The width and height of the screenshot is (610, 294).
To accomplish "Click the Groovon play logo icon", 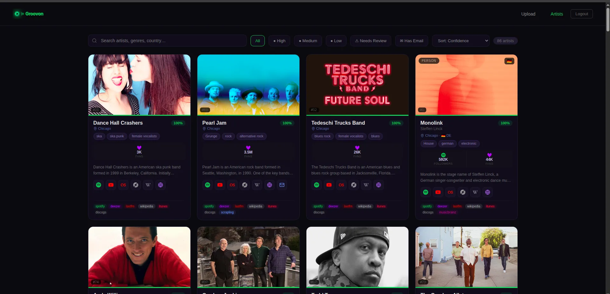I will (x=17, y=14).
